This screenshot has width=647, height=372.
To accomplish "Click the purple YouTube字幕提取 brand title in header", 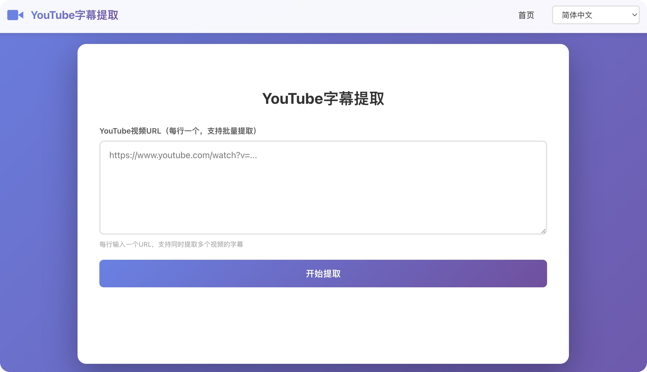I will [75, 15].
